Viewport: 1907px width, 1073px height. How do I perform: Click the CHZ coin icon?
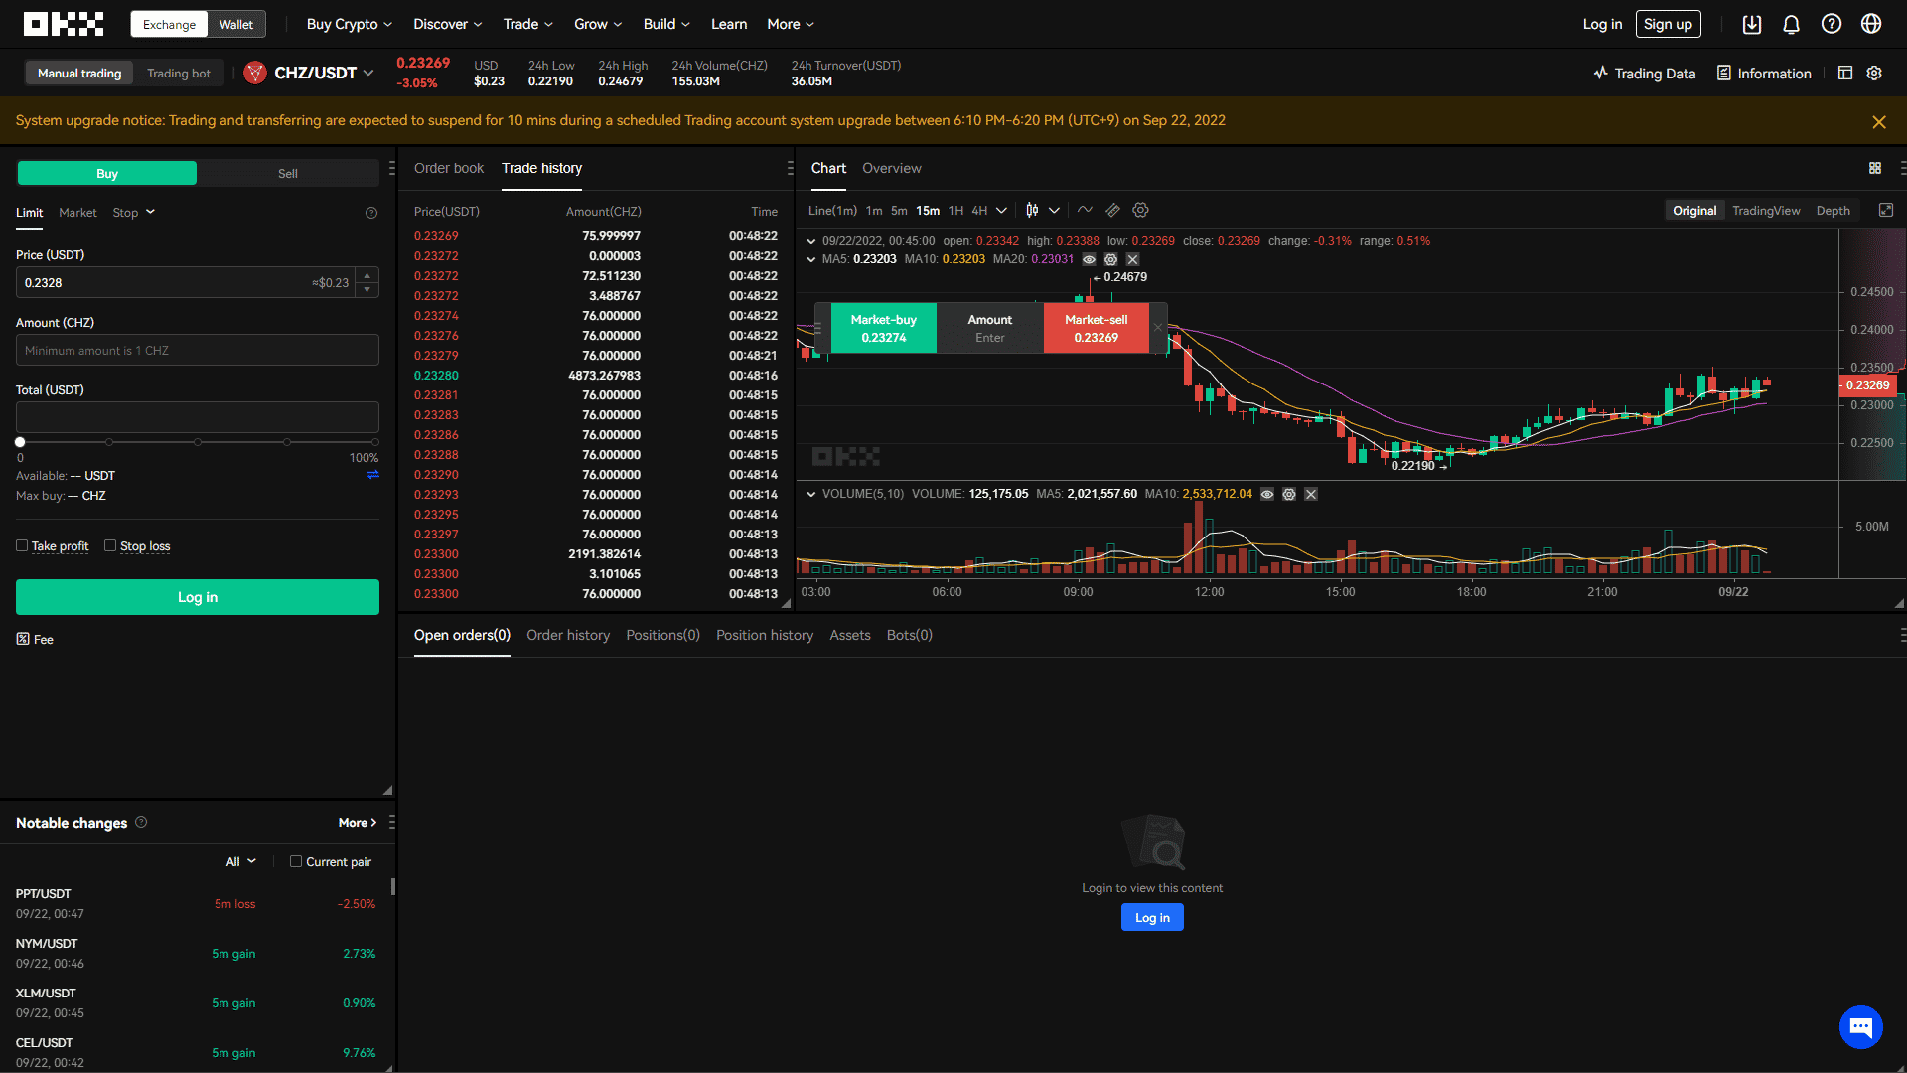[x=255, y=73]
